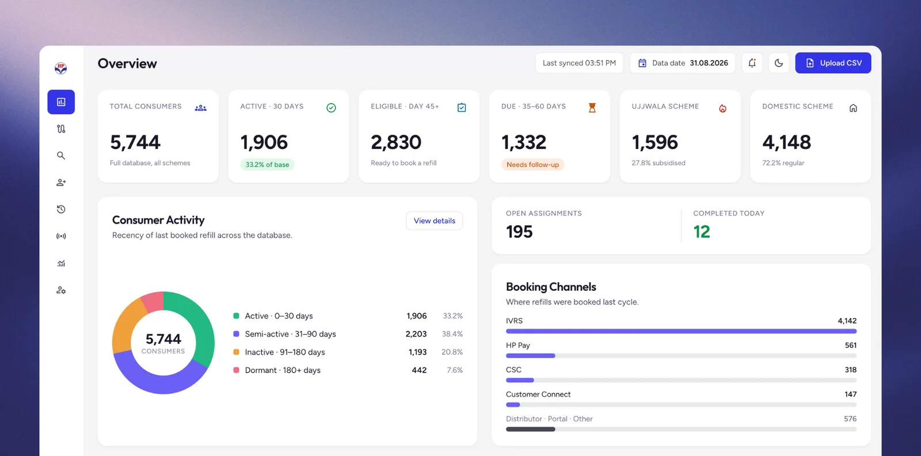921x456 pixels.
Task: Click the IVRS booking channel bar
Action: [681, 331]
